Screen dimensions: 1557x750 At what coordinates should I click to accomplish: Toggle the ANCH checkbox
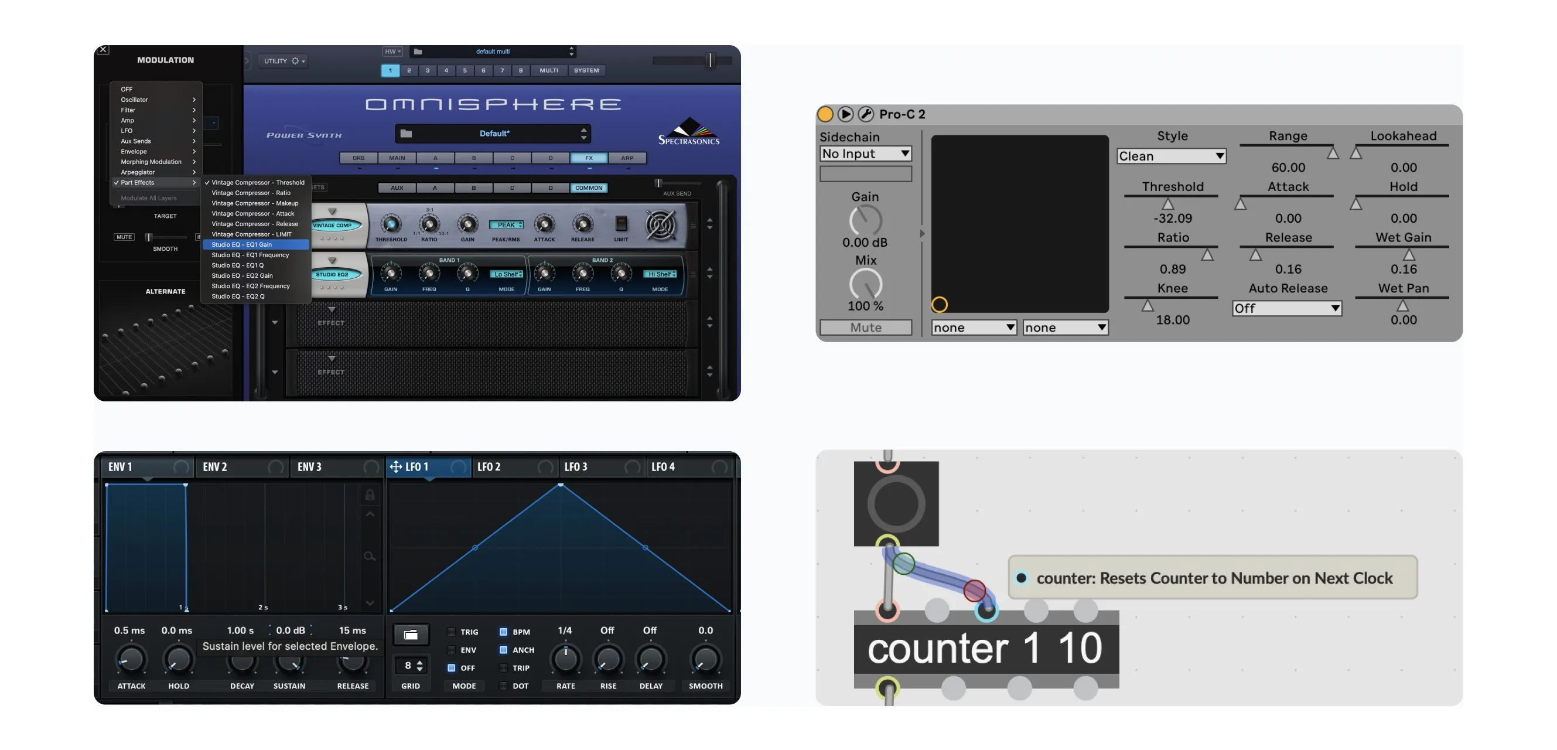point(503,650)
